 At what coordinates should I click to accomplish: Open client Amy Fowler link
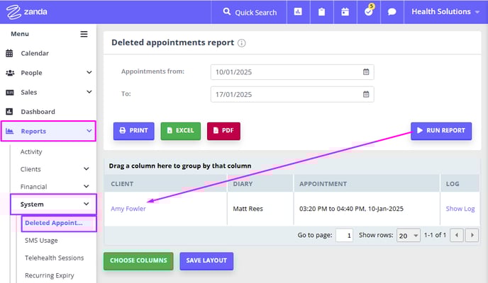[128, 209]
